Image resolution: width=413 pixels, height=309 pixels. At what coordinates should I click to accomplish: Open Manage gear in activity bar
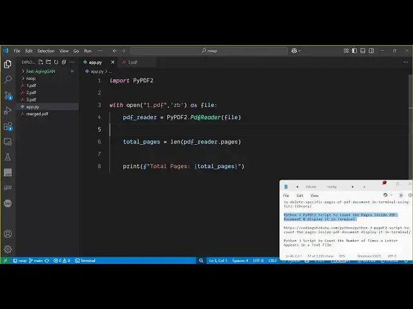(x=8, y=249)
